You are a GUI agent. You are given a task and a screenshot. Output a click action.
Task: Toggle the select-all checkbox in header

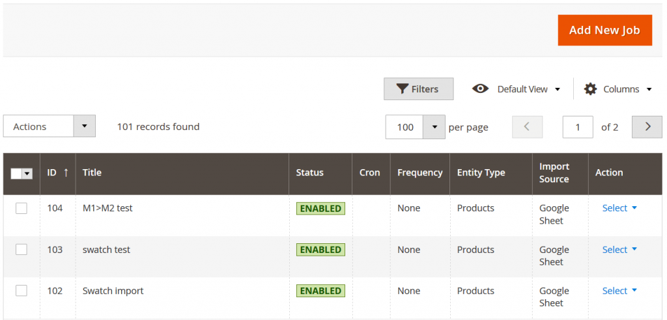pos(16,174)
